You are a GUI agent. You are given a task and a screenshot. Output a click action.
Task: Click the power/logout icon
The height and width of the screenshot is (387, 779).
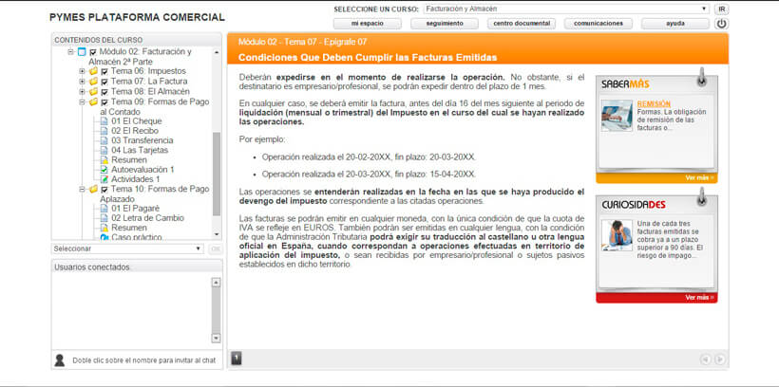[x=721, y=24]
